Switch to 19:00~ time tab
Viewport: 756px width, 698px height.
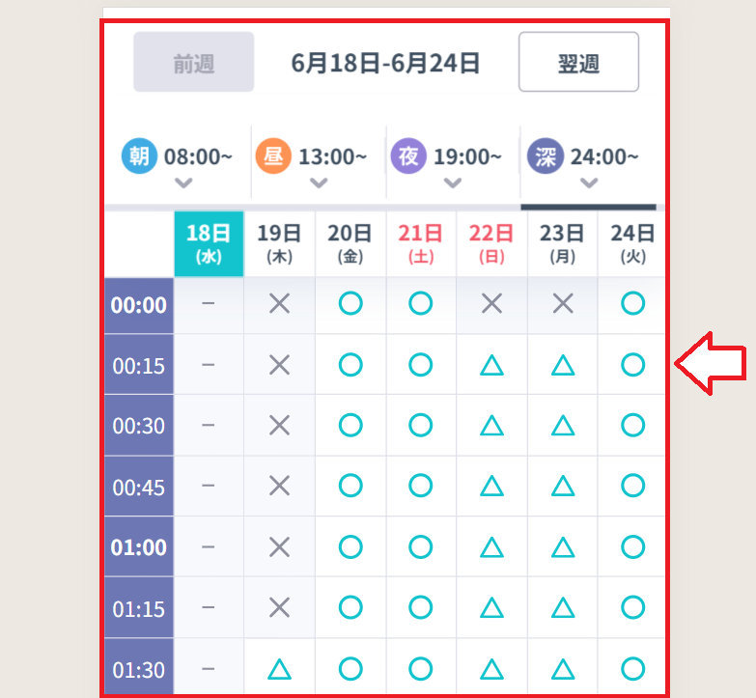pos(453,162)
